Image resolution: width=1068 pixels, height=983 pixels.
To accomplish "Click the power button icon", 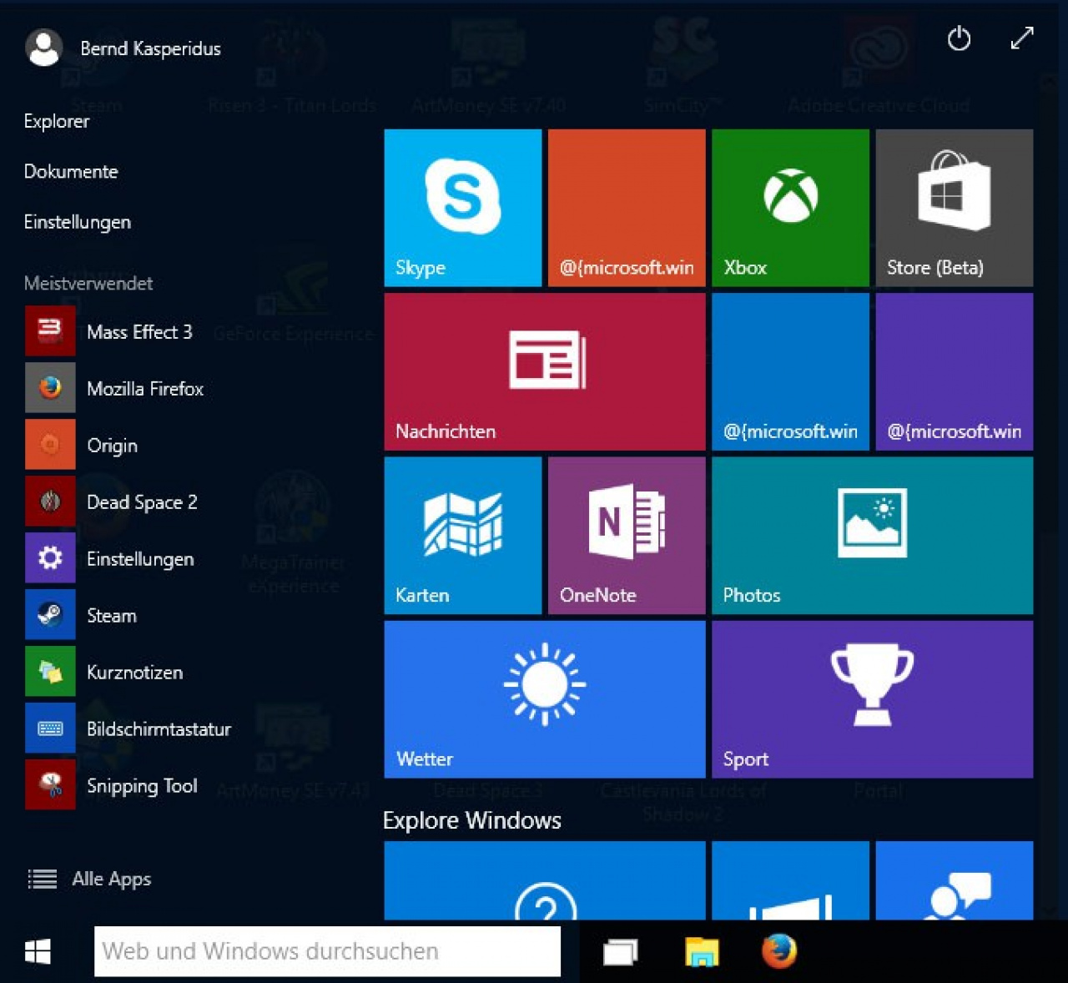I will tap(960, 38).
